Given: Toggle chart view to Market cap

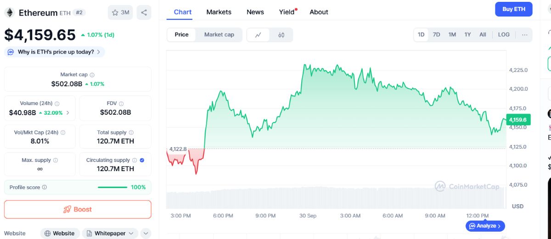Looking at the screenshot, I should [x=219, y=34].
